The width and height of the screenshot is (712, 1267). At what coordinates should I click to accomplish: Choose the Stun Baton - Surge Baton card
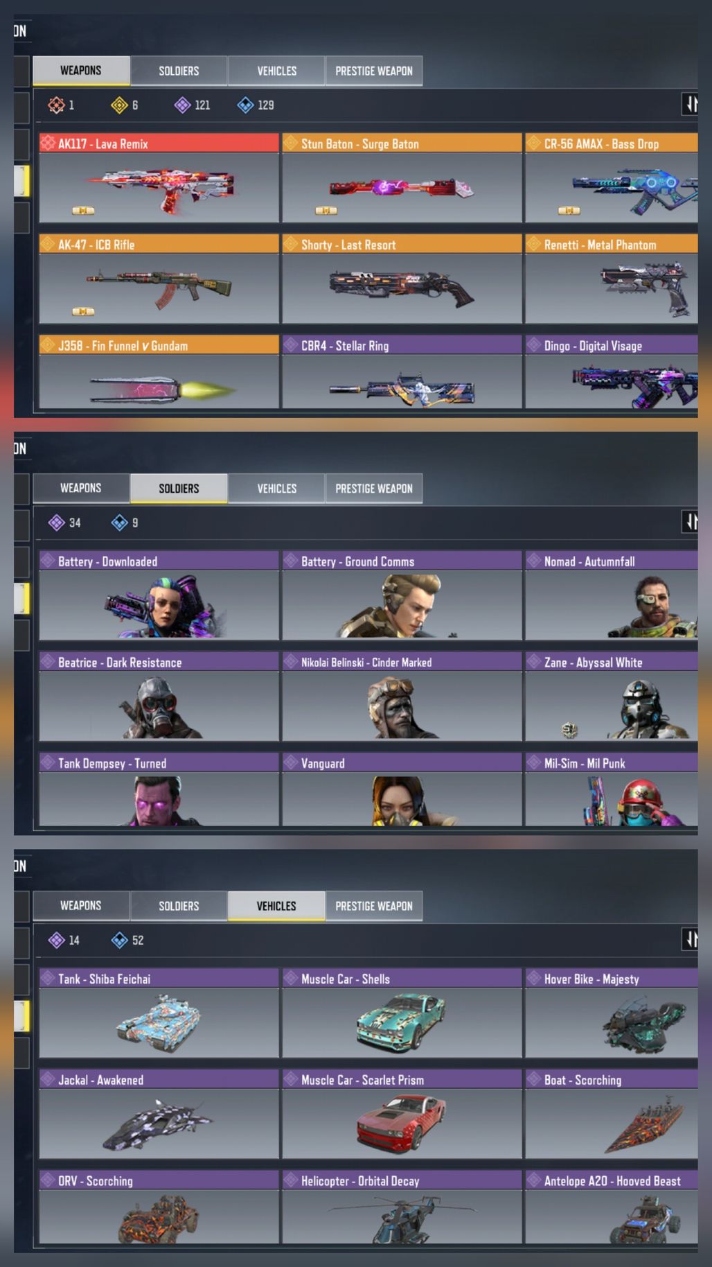point(402,178)
